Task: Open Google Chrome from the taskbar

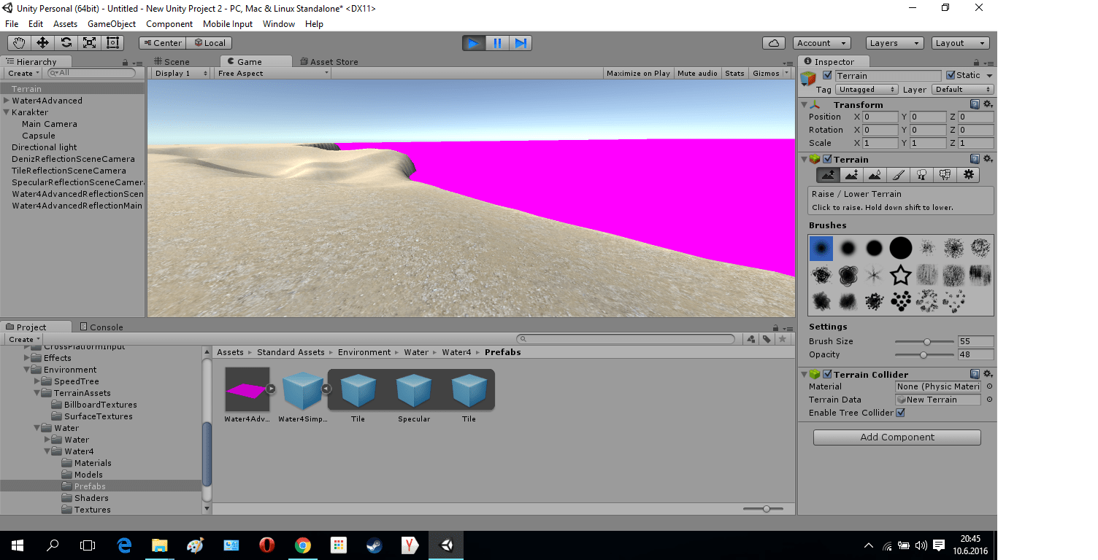Action: pos(303,545)
